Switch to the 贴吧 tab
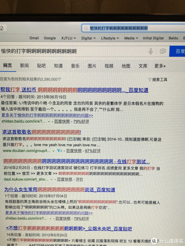 (x=41, y=66)
